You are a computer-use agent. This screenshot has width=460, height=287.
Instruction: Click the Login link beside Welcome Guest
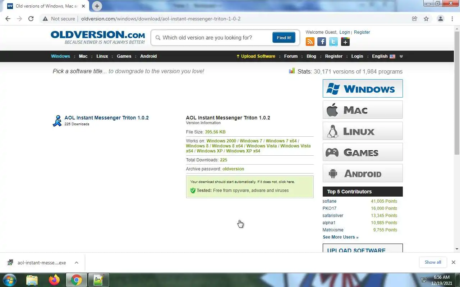[x=345, y=32]
